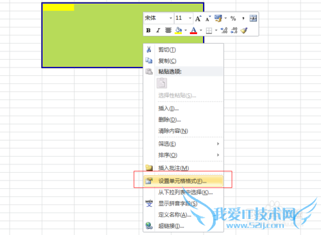Select 显示拼音字段(S) entry
This screenshot has height=235, width=321.
point(184,204)
